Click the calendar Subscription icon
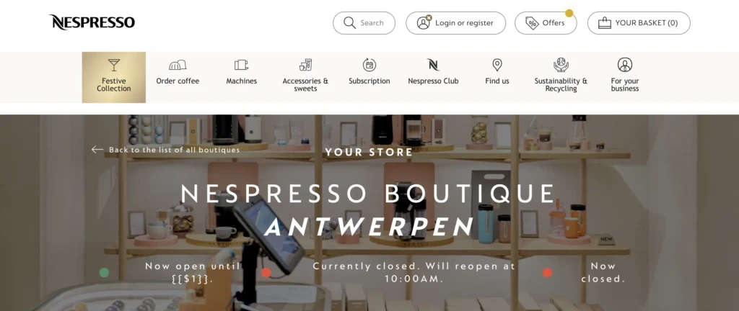Viewport: 739px width, 311px height. point(369,65)
